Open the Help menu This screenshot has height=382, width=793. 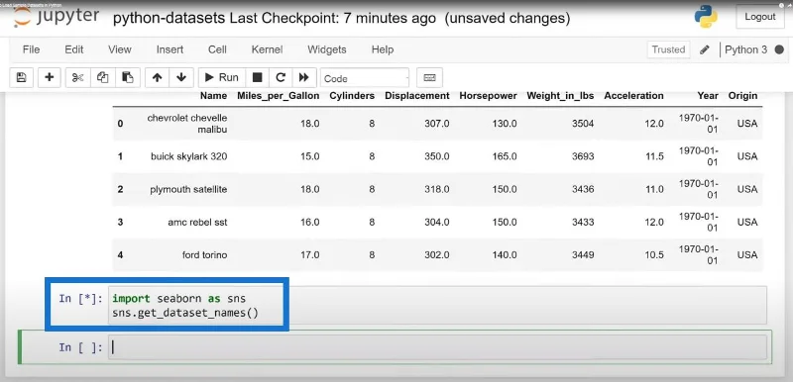[383, 49]
